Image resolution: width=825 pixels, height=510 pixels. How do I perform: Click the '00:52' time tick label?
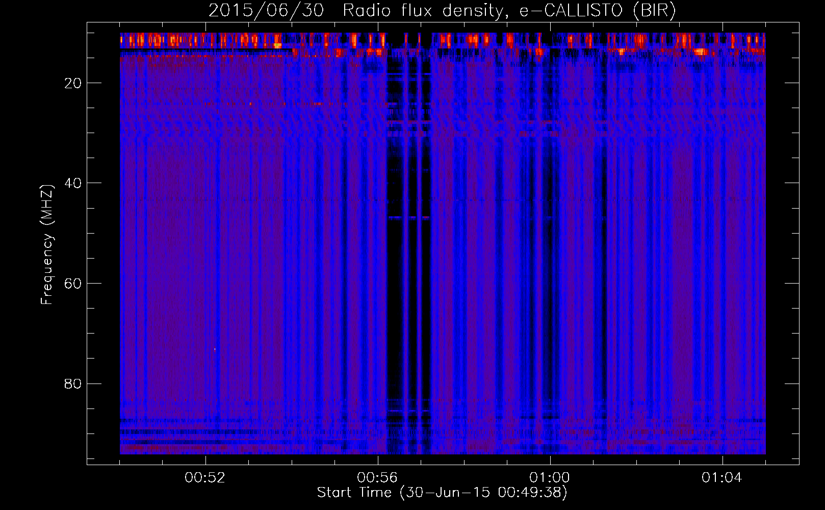205,478
